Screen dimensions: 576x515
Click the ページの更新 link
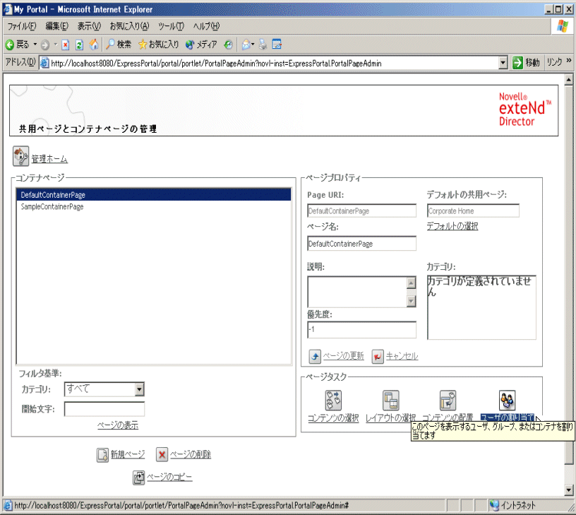pos(344,356)
